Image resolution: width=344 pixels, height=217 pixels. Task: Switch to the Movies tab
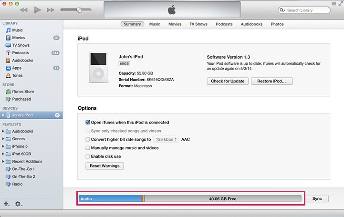175,24
